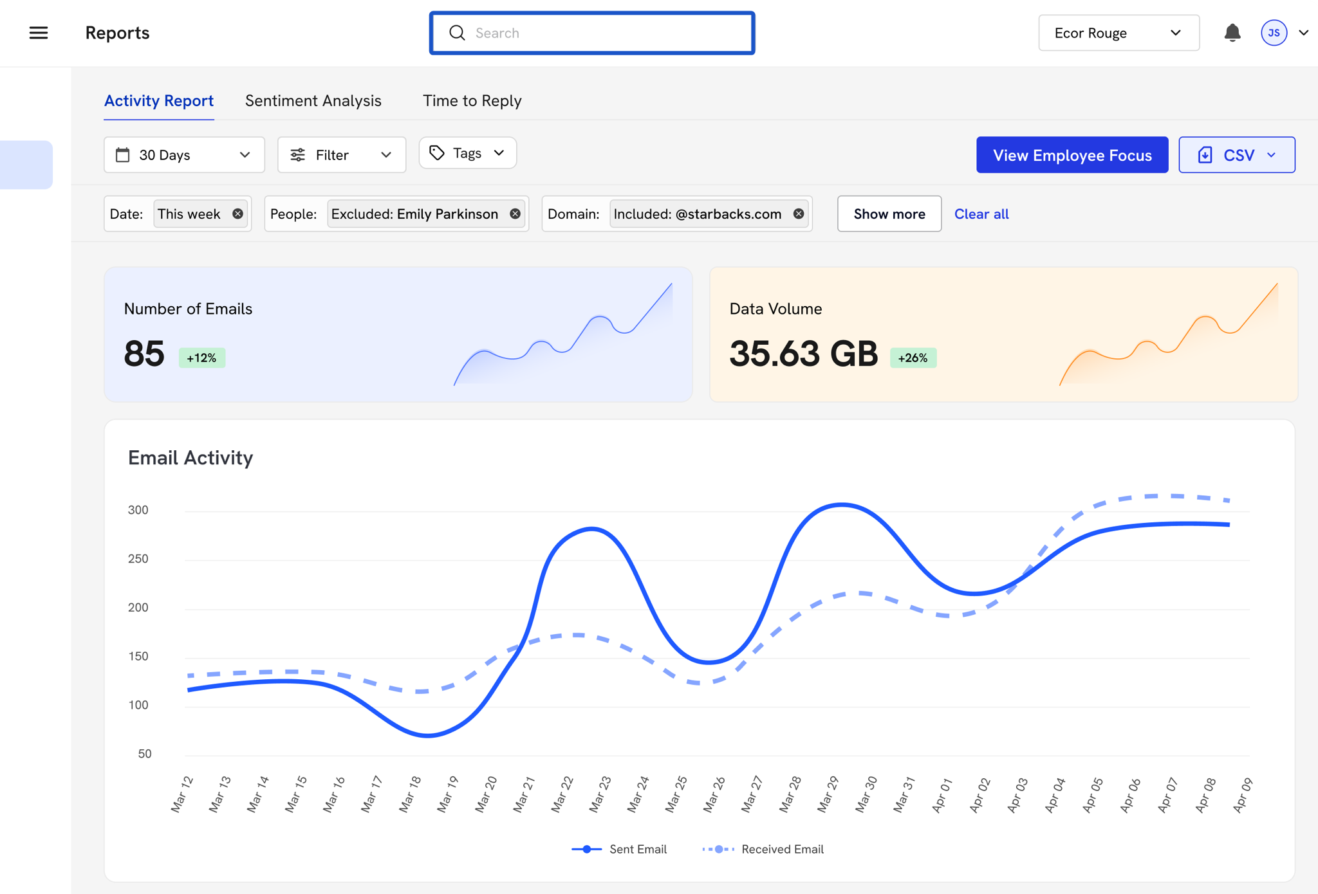Image resolution: width=1318 pixels, height=894 pixels.
Task: Click the search magnifier icon
Action: point(457,33)
